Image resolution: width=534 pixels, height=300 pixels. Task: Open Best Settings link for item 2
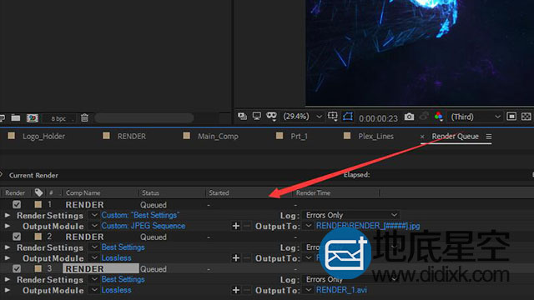123,247
